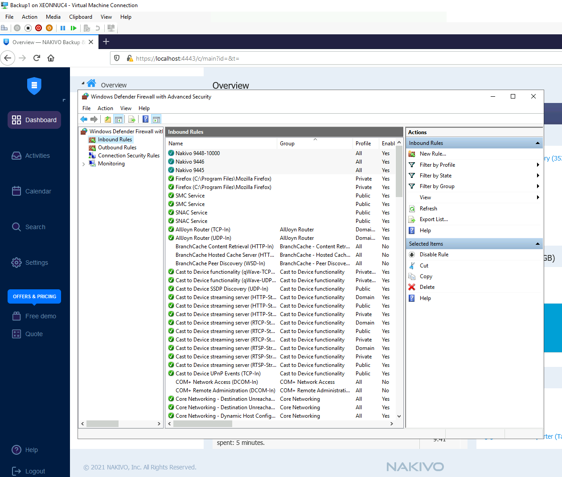The height and width of the screenshot is (477, 562).
Task: Click the NAKIVO shield logo in sidebar
Action: click(34, 86)
